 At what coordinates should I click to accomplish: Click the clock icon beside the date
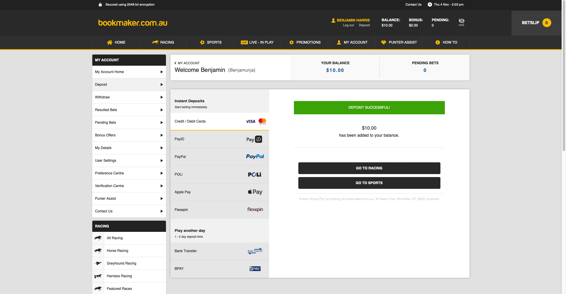430,4
